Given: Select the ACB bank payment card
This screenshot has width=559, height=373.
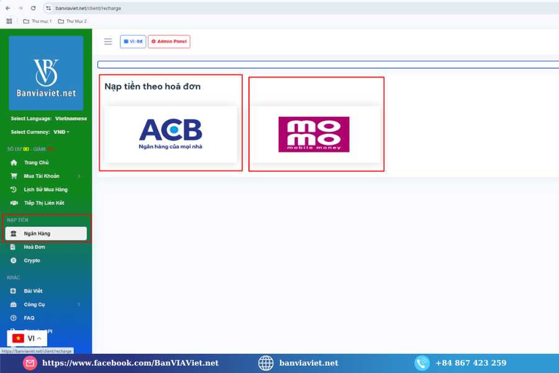Looking at the screenshot, I should [171, 134].
